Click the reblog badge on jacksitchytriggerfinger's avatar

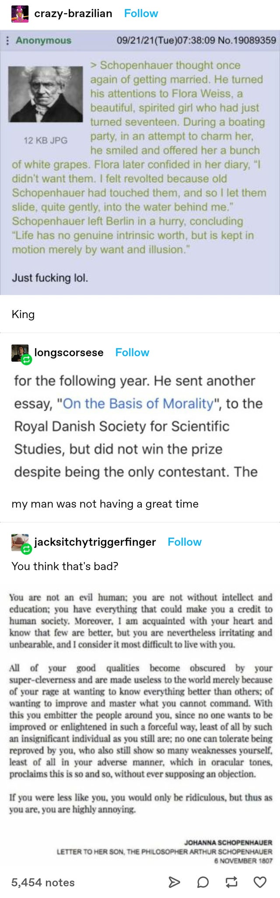[x=25, y=548]
